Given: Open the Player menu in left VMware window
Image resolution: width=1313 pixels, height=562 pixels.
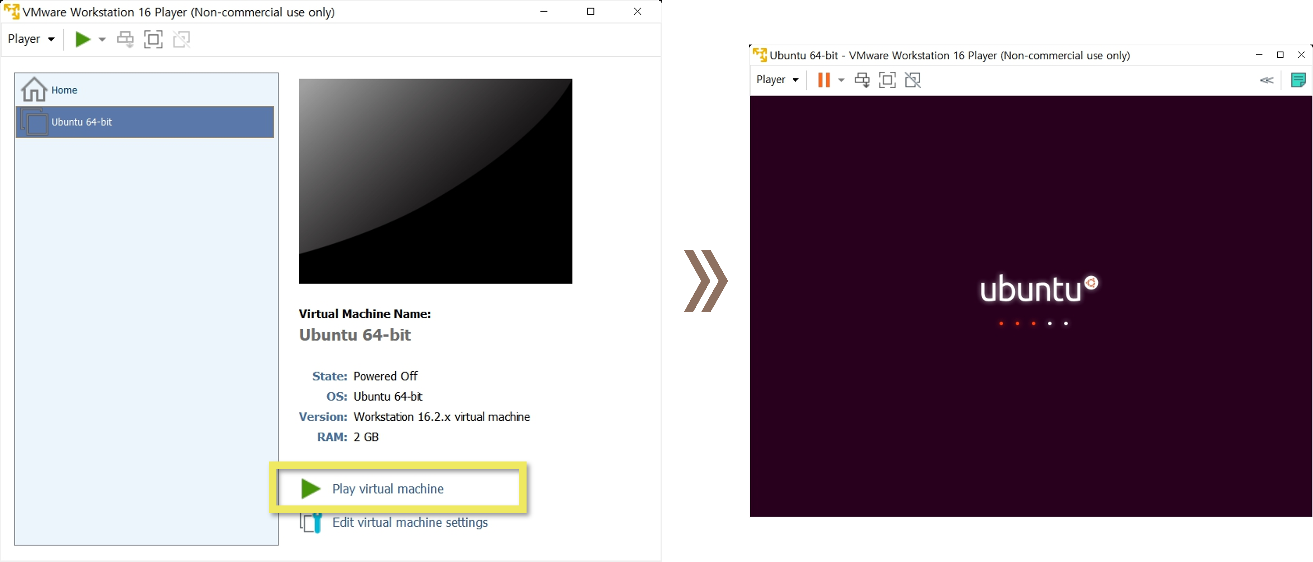Looking at the screenshot, I should pyautogui.click(x=31, y=39).
